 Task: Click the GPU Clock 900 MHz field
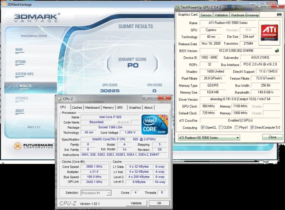point(208,106)
